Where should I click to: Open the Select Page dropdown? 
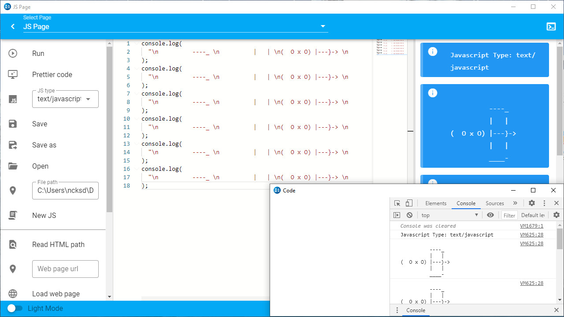pos(323,26)
